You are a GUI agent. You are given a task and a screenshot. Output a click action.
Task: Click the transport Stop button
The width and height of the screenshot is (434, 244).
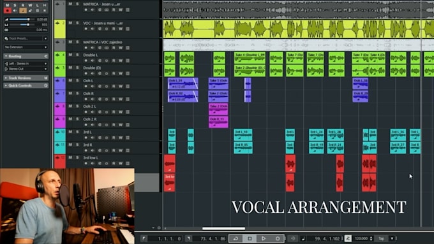point(250,238)
